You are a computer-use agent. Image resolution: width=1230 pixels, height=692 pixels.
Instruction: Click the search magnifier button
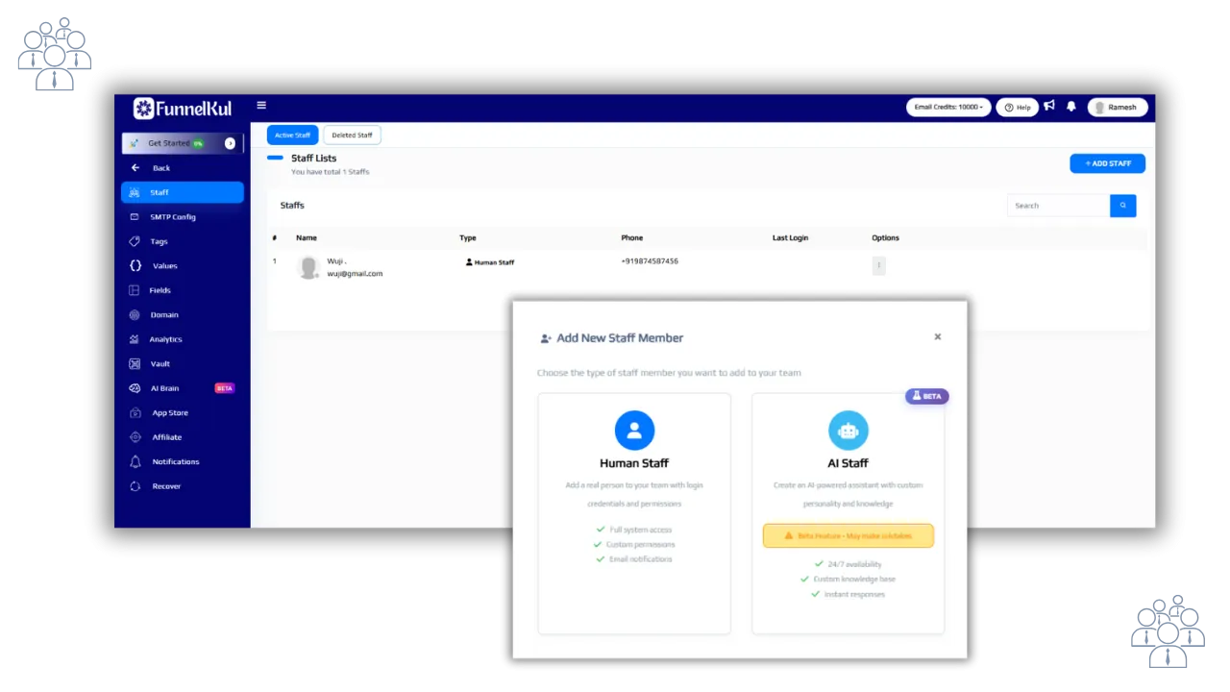point(1122,206)
